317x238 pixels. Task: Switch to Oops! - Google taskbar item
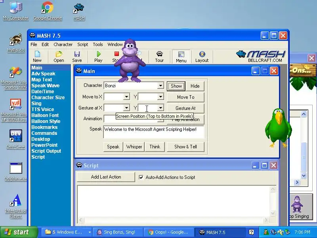(x=169, y=232)
